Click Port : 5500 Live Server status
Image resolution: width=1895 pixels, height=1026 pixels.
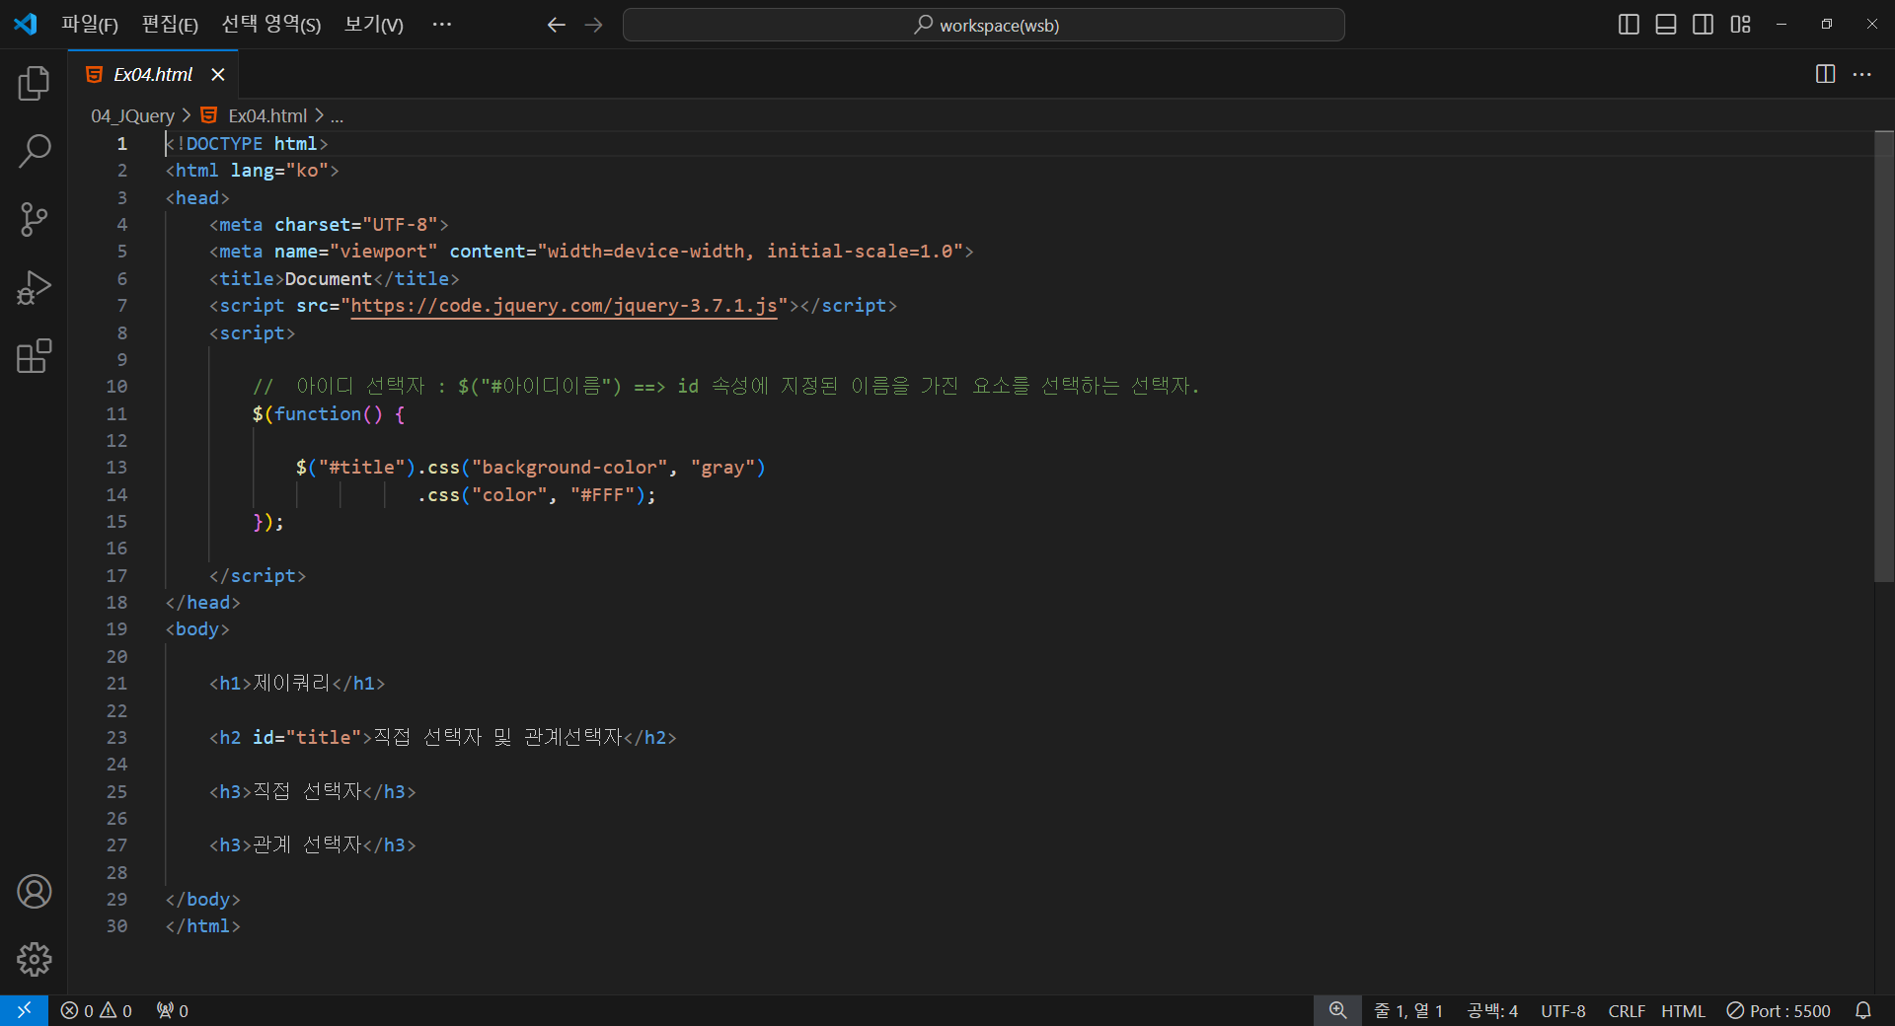click(x=1779, y=1010)
